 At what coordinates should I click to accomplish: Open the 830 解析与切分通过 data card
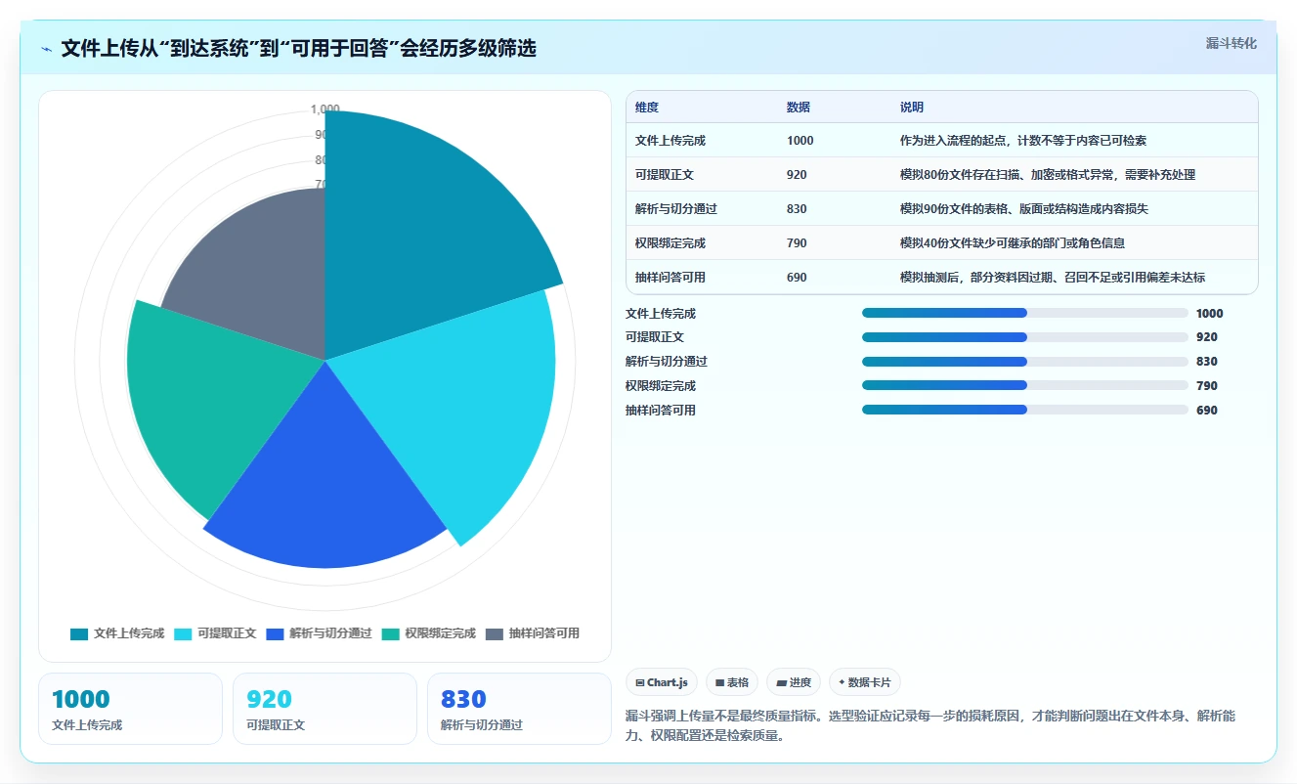coord(519,709)
